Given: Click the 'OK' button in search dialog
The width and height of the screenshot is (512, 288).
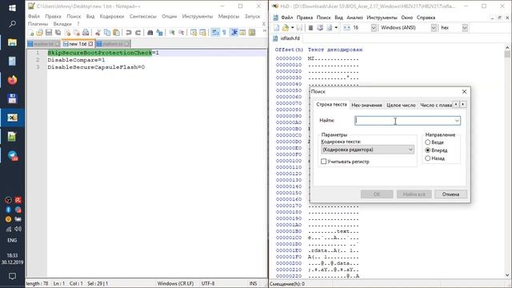Looking at the screenshot, I should 377,194.
